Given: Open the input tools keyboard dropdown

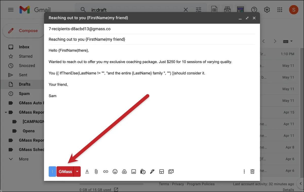Looking at the screenshot, I should pyautogui.click(x=288, y=41).
